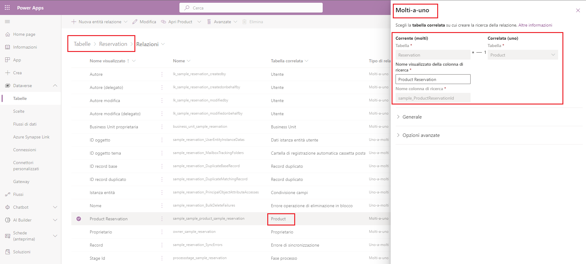Image resolution: width=586 pixels, height=264 pixels.
Task: Close the Molti-a-uno panel
Action: point(578,10)
